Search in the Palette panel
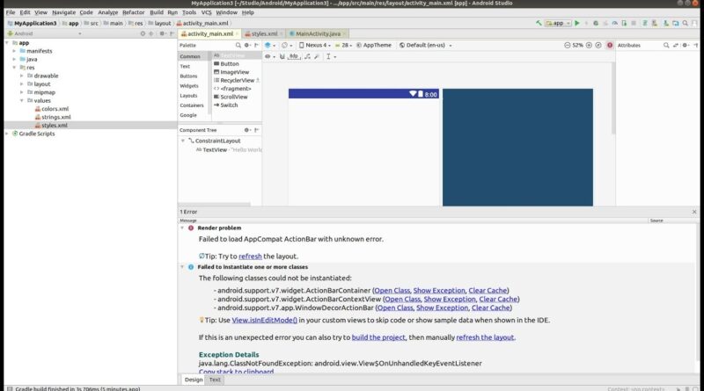Image resolution: width=704 pixels, height=391 pixels. (x=238, y=46)
